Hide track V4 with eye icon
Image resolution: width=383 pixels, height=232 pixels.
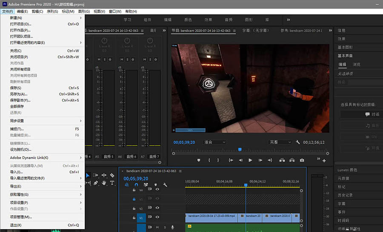point(157,189)
